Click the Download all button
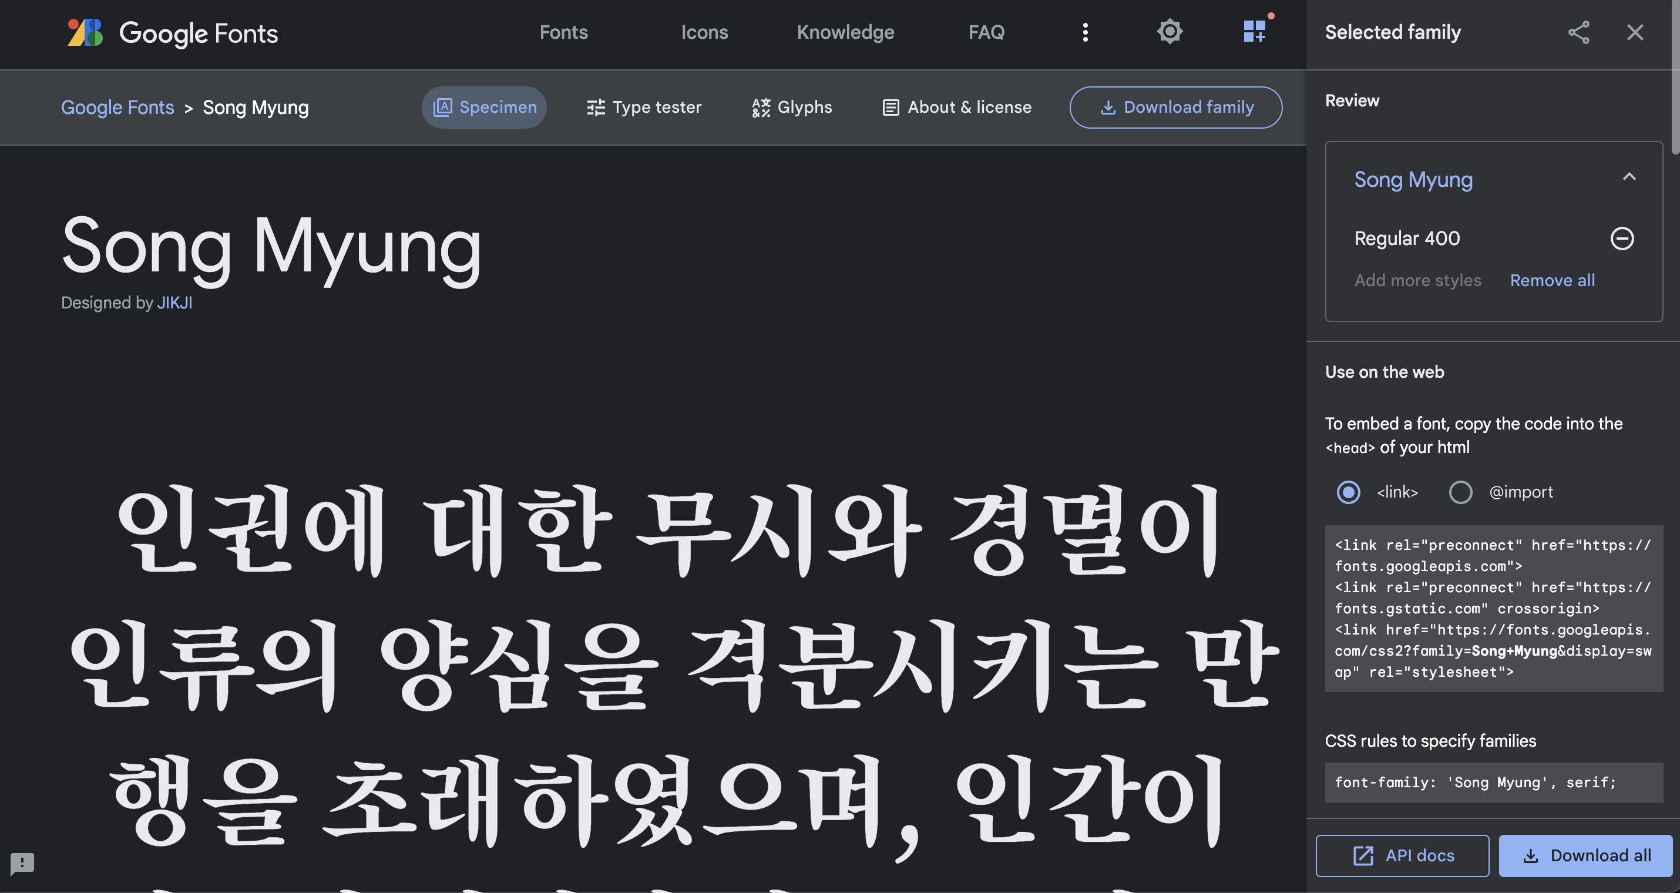 (1585, 855)
